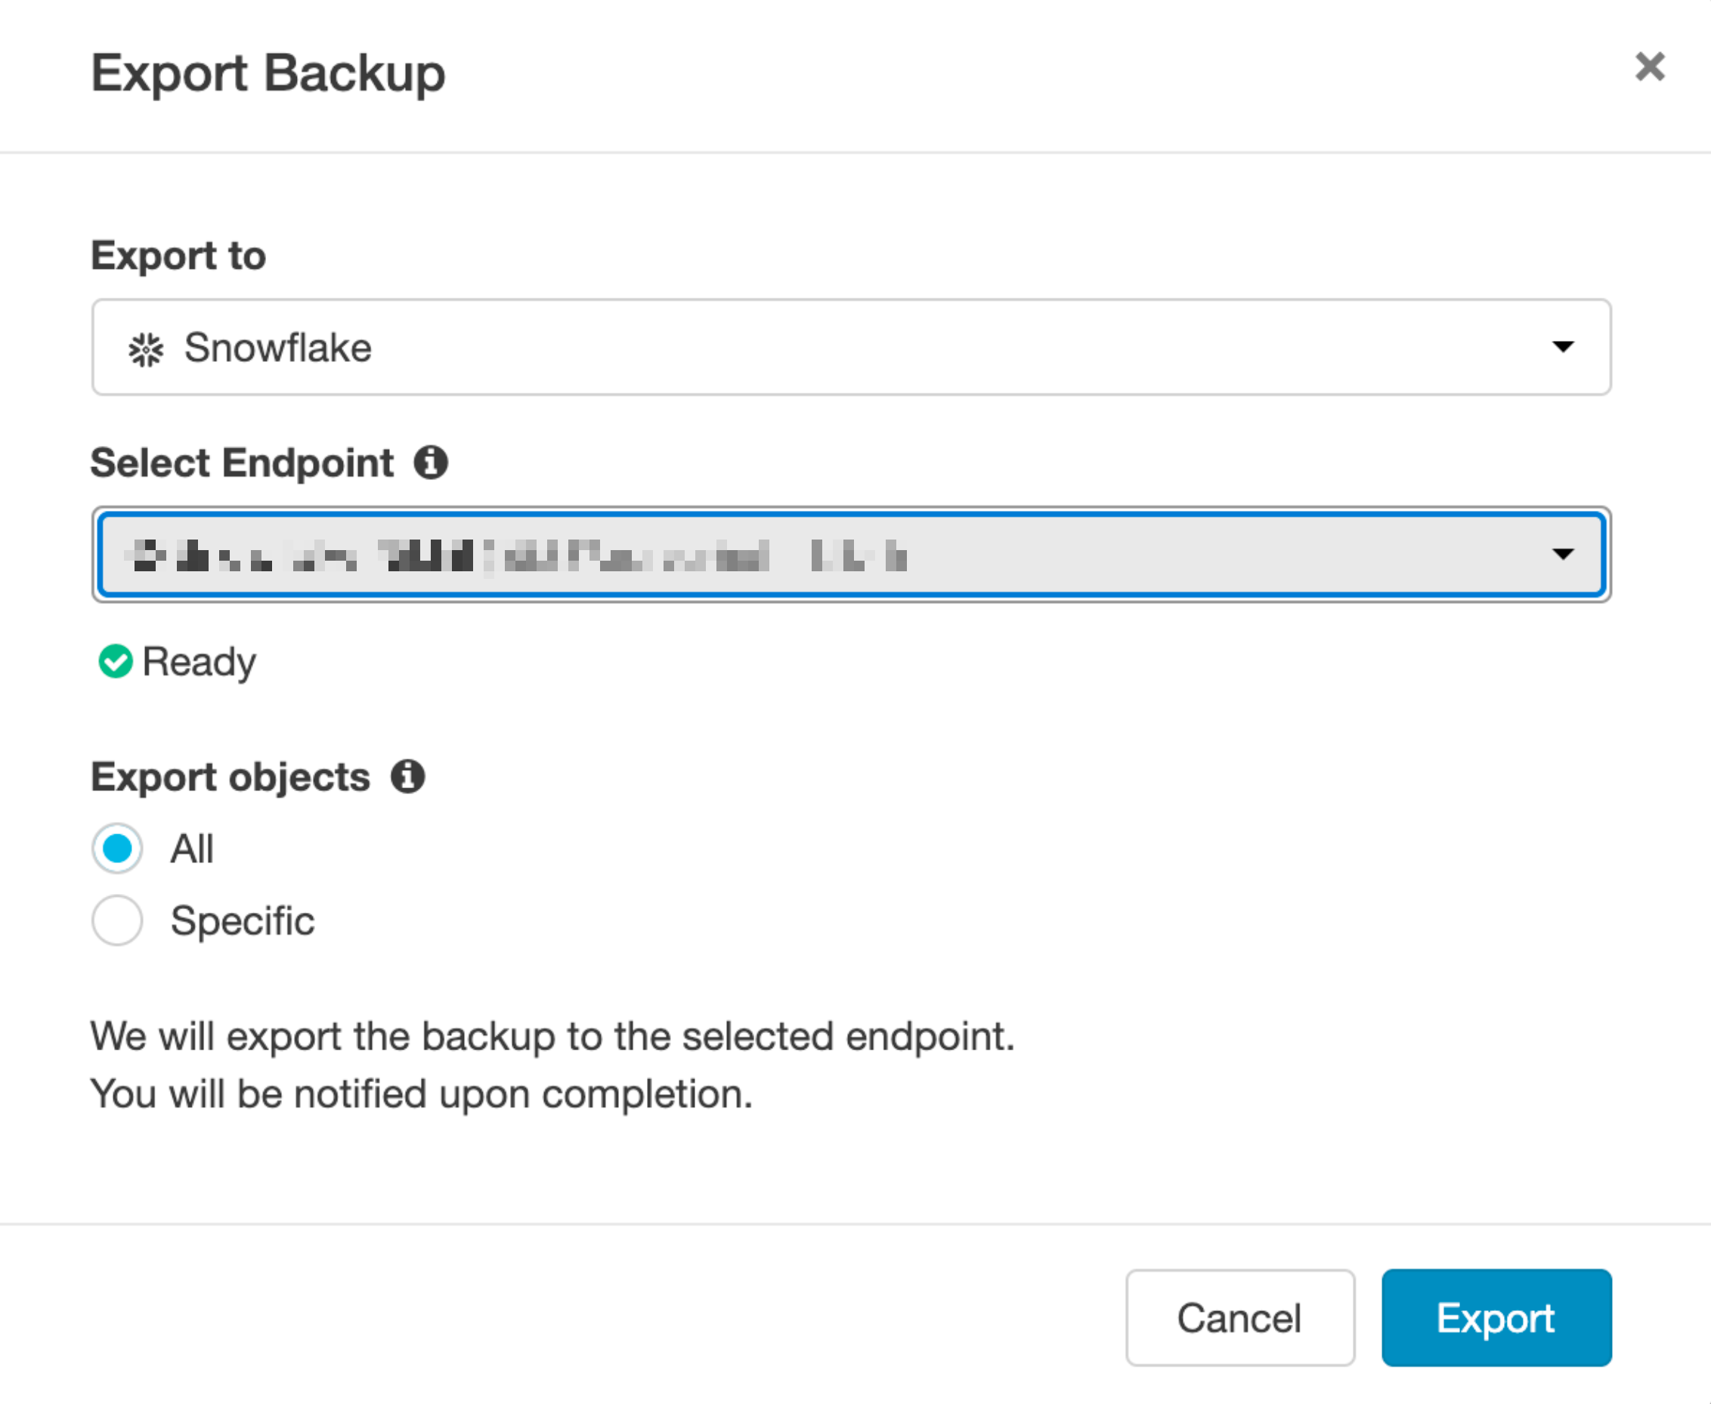Open the Snowflake destination combo box
Image resolution: width=1711 pixels, height=1404 pixels.
(849, 347)
